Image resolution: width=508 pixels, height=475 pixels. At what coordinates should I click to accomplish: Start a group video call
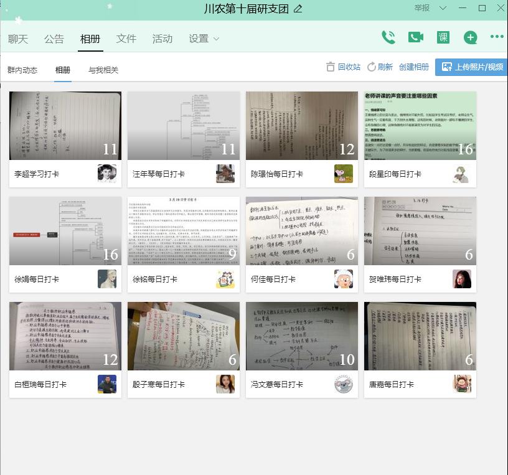[x=415, y=37]
